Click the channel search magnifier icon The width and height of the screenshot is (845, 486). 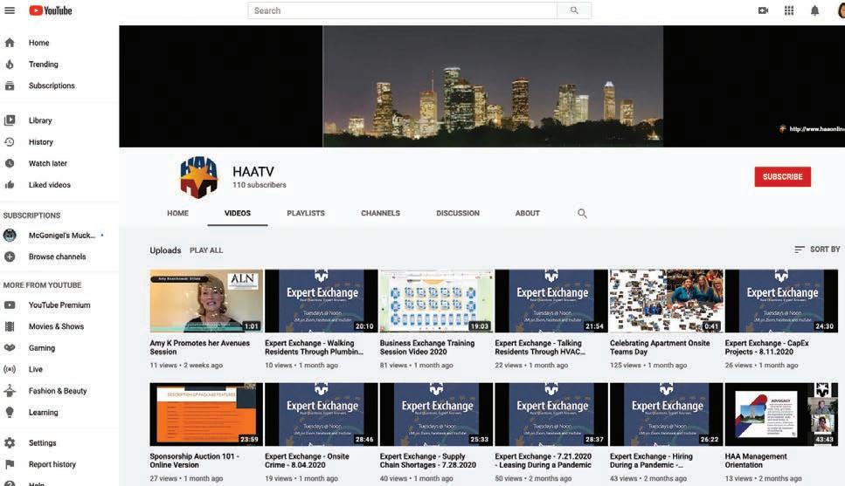tap(582, 213)
